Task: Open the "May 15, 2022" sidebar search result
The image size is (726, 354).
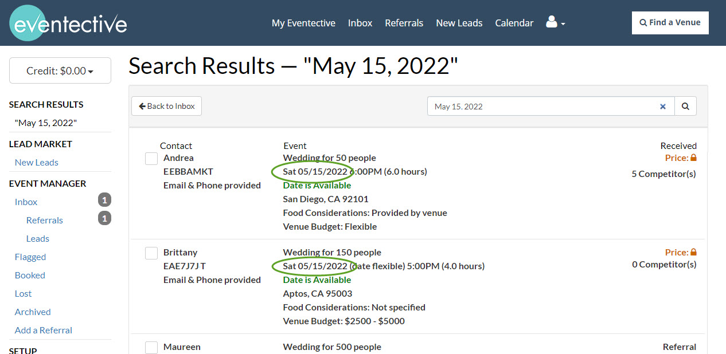Action: [x=46, y=123]
